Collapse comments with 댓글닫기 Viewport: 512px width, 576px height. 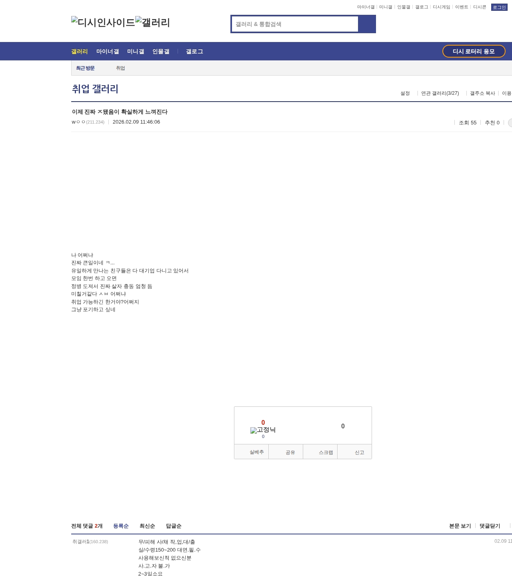(490, 526)
